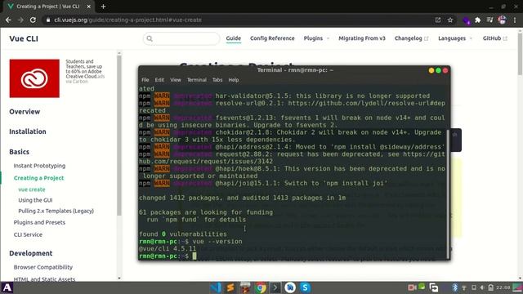Click 'found 0 vulnerabilities' terminal line
The image size is (523, 294).
pos(183,234)
